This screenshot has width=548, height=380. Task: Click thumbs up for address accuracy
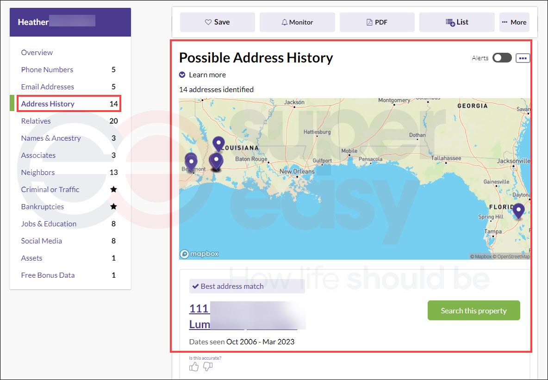click(x=193, y=367)
